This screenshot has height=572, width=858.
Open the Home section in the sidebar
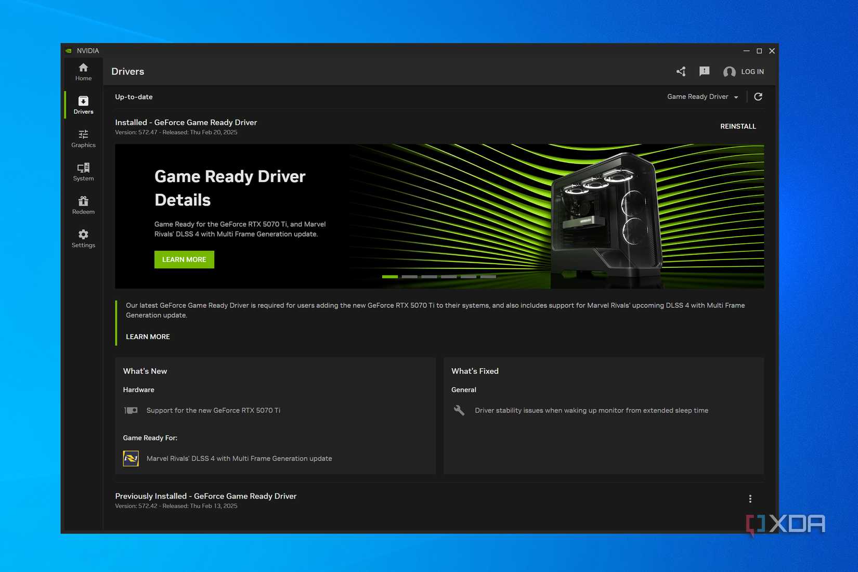tap(83, 72)
